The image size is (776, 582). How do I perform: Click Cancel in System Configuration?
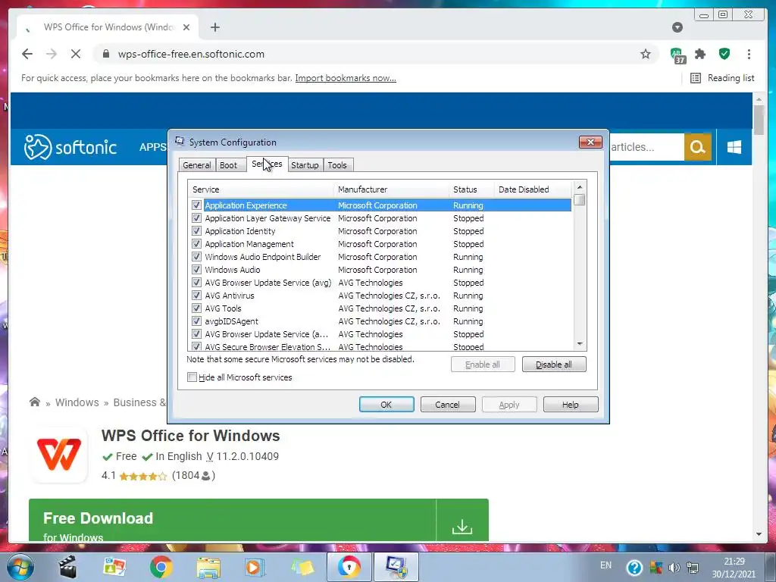[x=448, y=405]
